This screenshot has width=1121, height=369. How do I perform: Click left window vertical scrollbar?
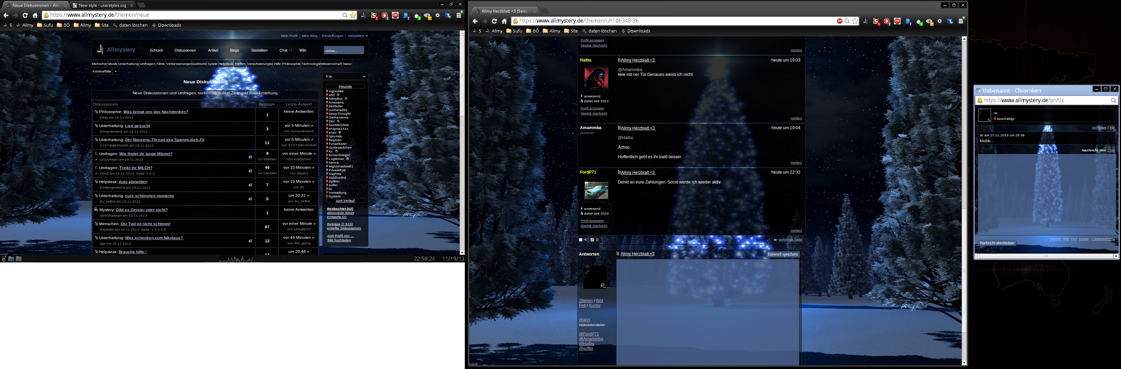(462, 143)
